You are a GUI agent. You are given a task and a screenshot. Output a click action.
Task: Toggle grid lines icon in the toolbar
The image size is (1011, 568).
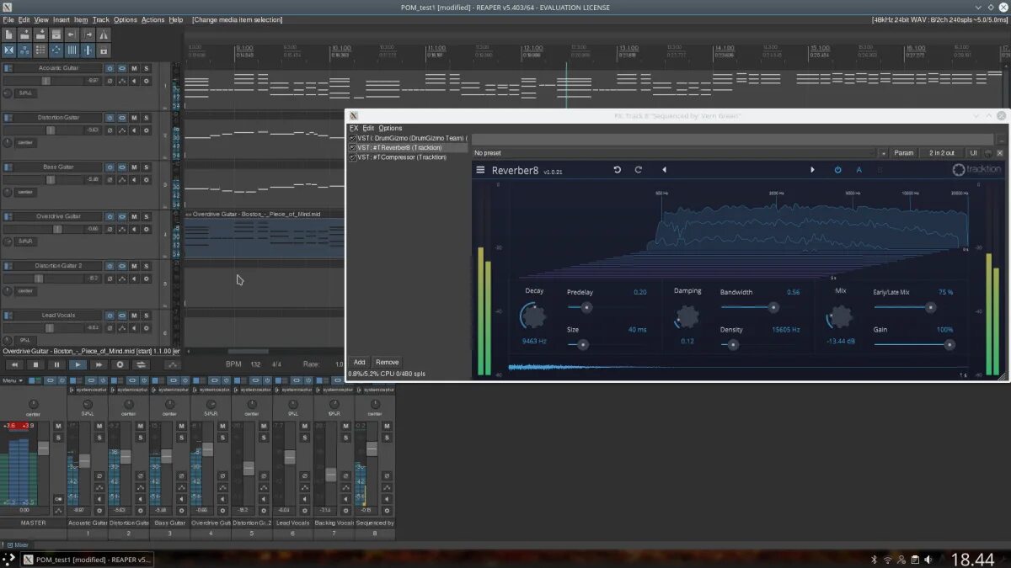72,50
